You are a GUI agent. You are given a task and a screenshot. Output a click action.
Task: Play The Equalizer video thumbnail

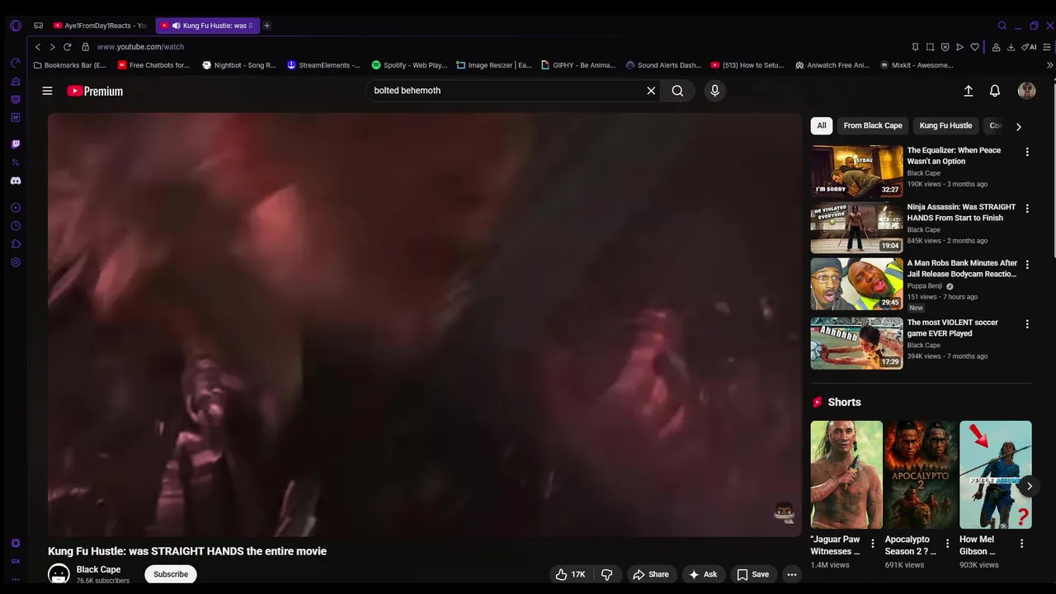(856, 172)
